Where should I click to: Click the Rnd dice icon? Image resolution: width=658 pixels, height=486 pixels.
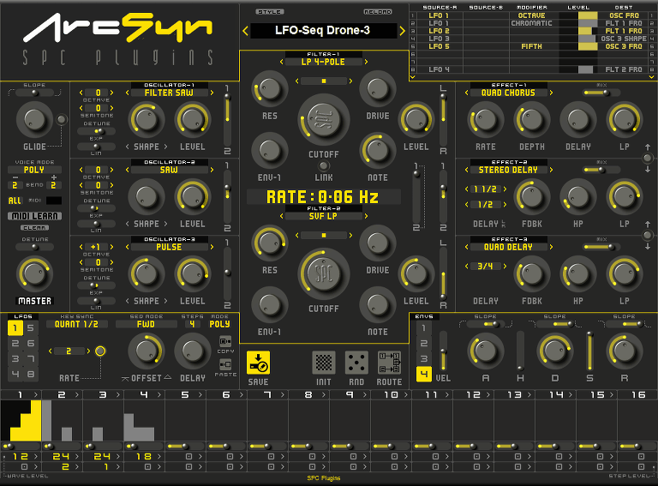pos(356,363)
